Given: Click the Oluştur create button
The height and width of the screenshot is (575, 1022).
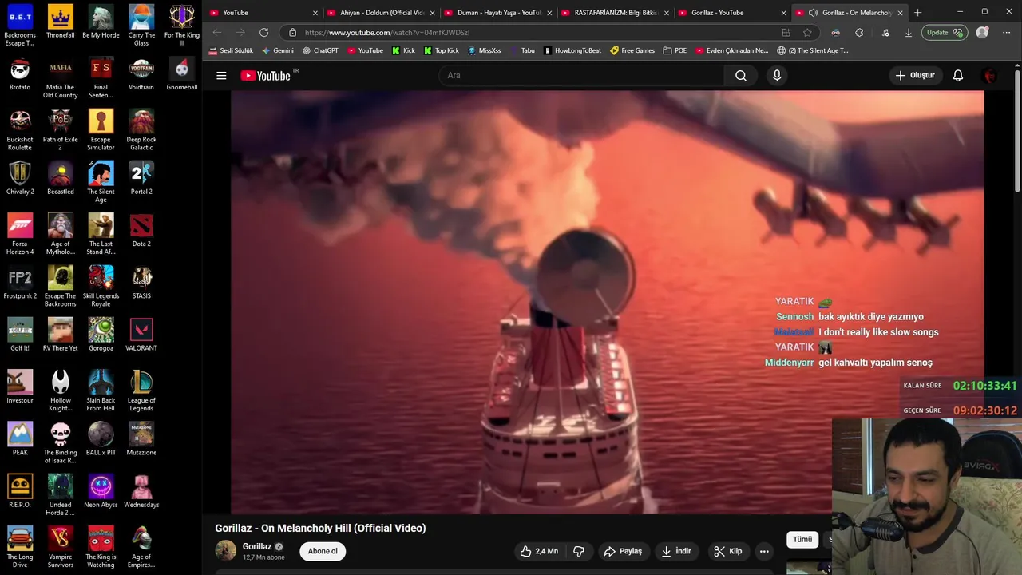Looking at the screenshot, I should coord(915,76).
